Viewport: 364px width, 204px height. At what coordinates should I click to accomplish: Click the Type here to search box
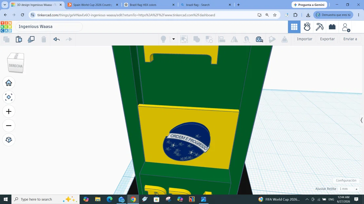click(x=46, y=199)
